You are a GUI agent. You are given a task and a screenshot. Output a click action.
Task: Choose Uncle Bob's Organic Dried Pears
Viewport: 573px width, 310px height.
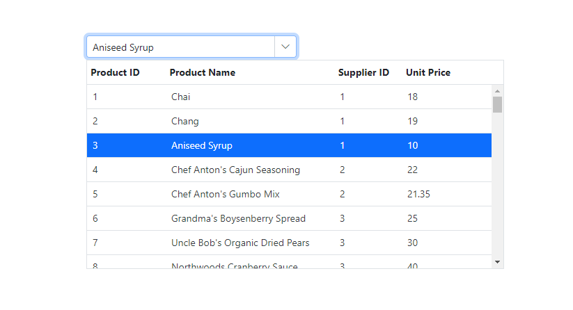pyautogui.click(x=240, y=243)
